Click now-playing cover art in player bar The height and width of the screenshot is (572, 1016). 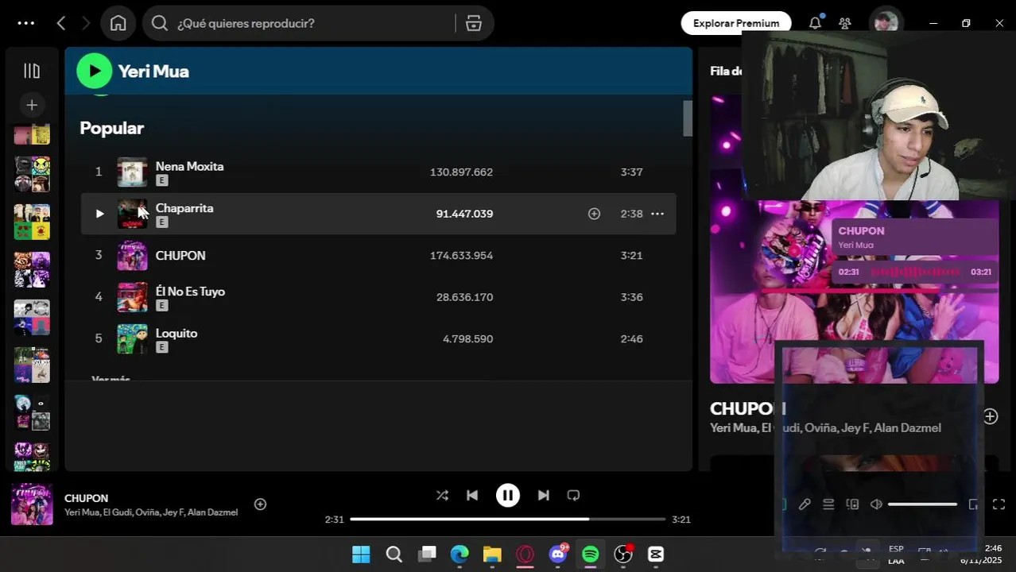tap(32, 504)
